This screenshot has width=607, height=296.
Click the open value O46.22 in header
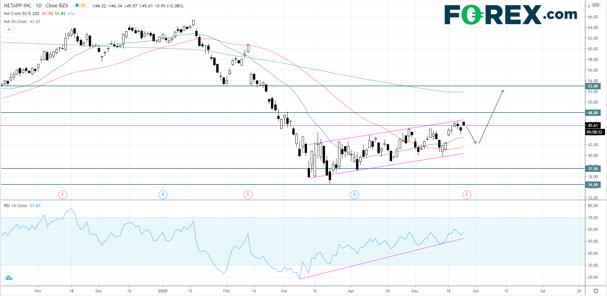click(99, 6)
